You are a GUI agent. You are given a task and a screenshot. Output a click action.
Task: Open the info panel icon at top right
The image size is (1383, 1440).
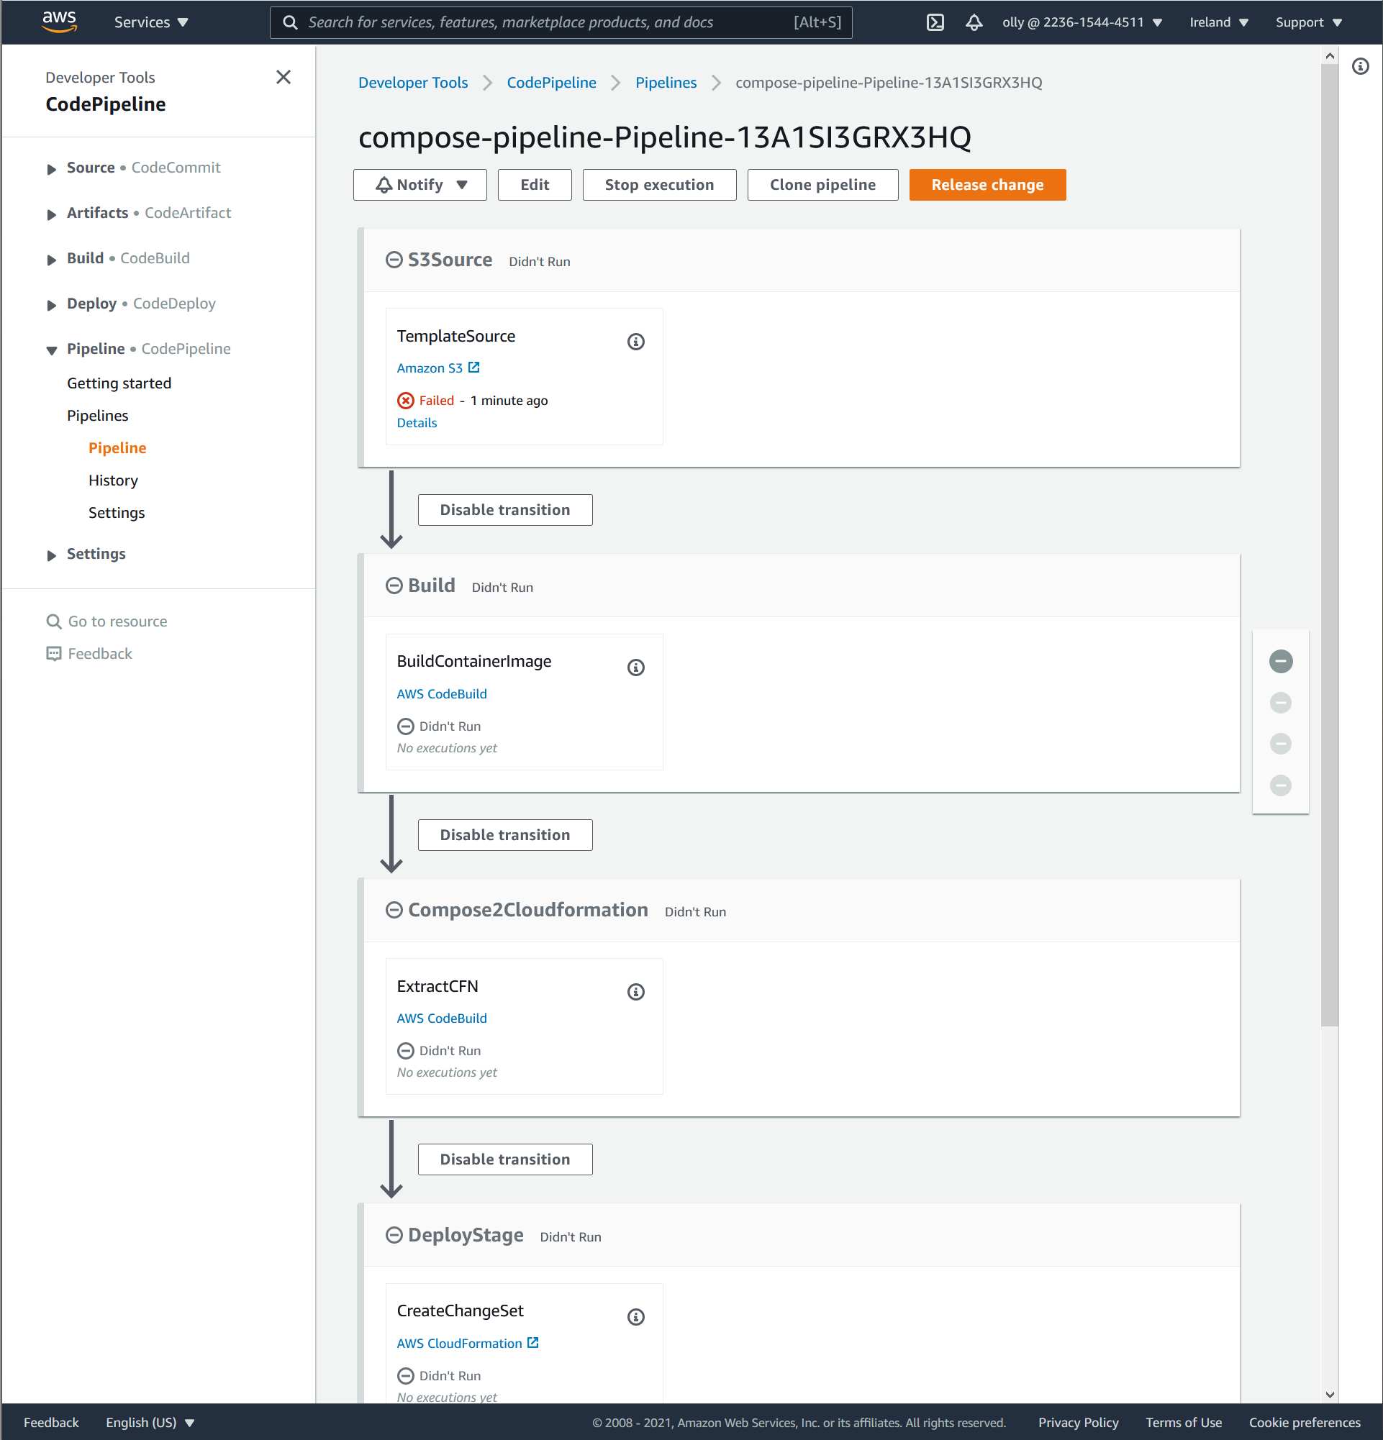point(1360,66)
